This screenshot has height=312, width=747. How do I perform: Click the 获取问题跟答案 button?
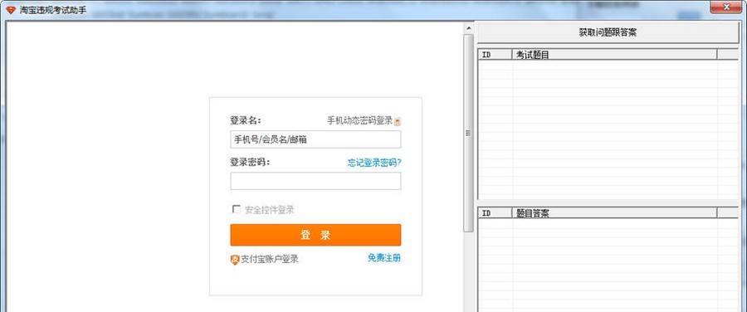tap(608, 32)
